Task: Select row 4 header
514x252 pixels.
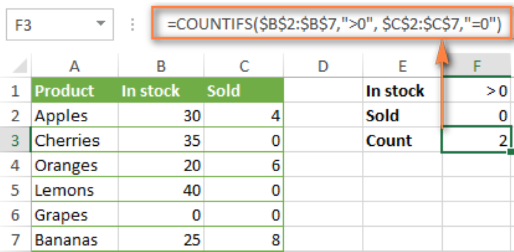Action: (15, 165)
